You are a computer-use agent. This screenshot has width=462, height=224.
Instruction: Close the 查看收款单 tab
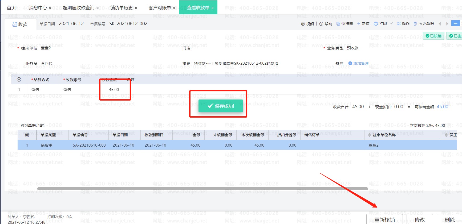click(212, 8)
